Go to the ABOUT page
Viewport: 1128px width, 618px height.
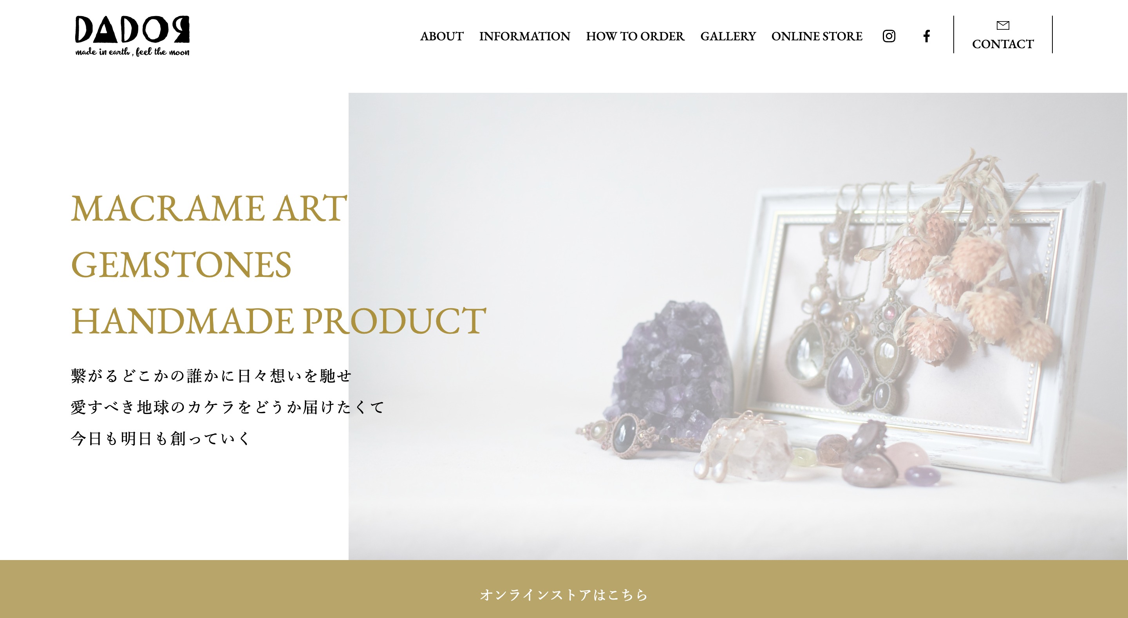[441, 36]
